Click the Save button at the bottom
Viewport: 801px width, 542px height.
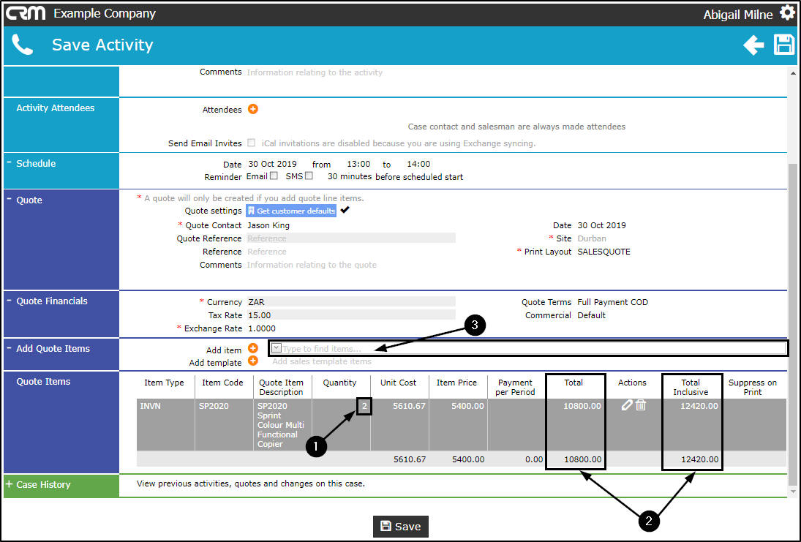pyautogui.click(x=401, y=526)
